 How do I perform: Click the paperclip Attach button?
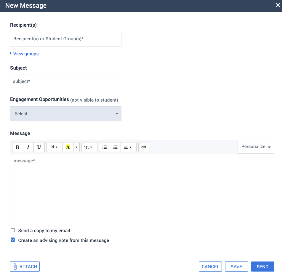(x=25, y=267)
